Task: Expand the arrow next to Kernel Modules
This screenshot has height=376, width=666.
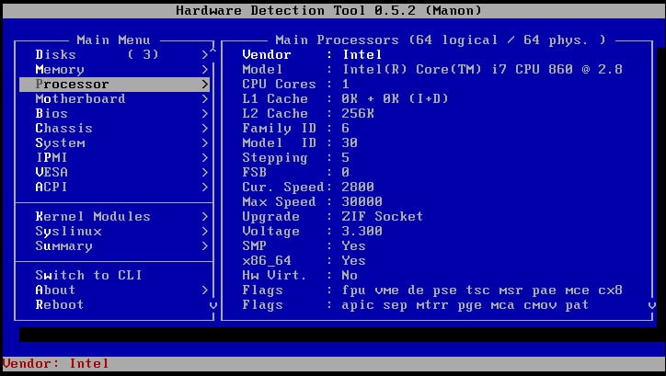Action: [205, 216]
